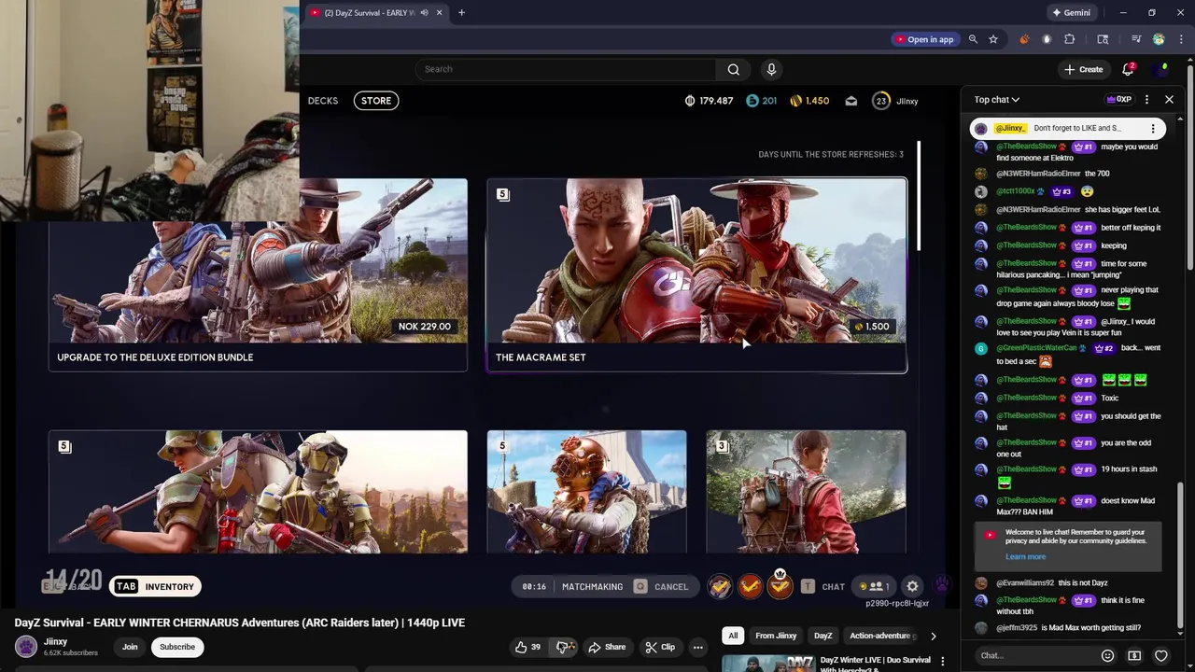This screenshot has width=1195, height=672.
Task: Cancel matchmaking in game
Action: (661, 586)
